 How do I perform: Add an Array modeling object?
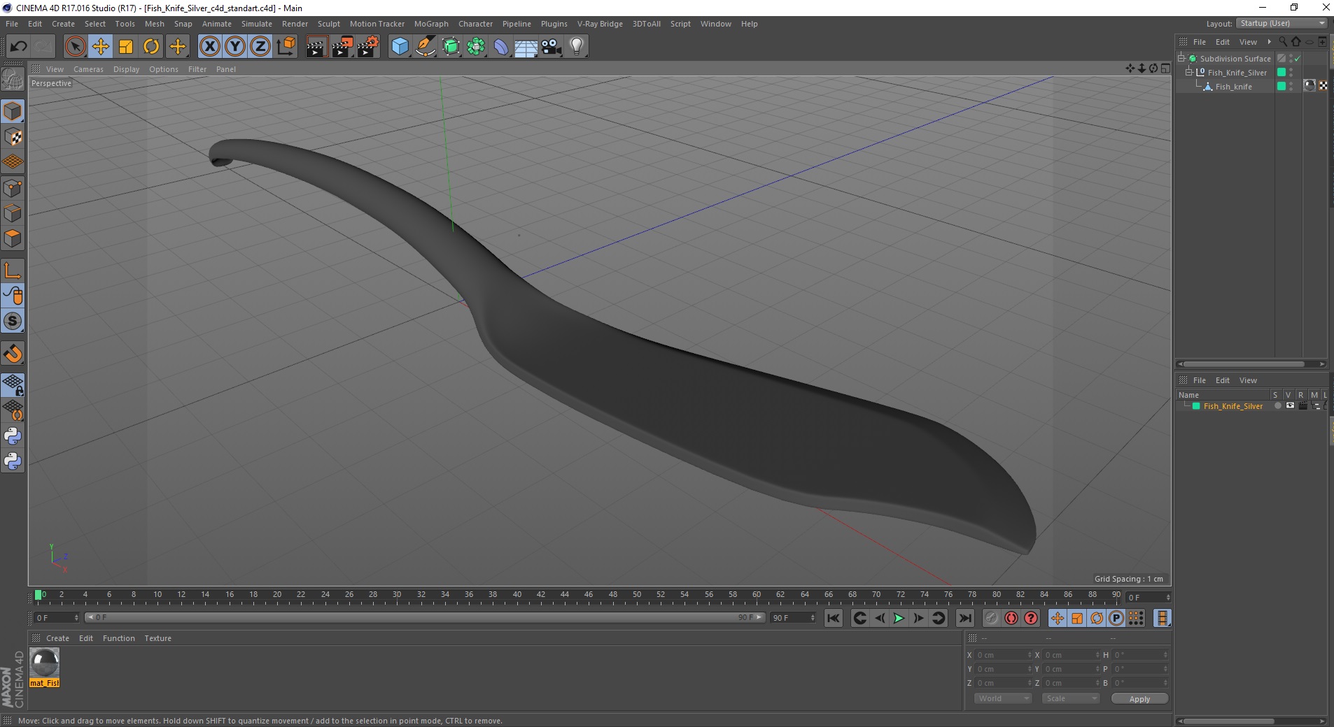click(476, 47)
